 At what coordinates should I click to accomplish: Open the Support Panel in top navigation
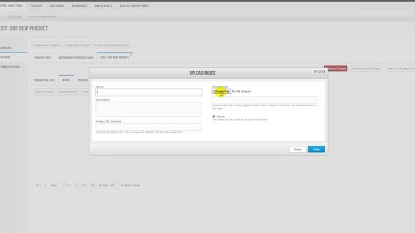pos(134,6)
